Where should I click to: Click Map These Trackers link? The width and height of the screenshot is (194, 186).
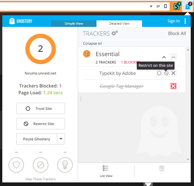pyautogui.click(x=41, y=179)
